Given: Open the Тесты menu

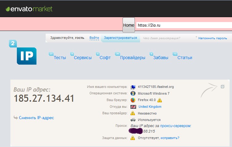Looking at the screenshot, I should coord(60,58).
